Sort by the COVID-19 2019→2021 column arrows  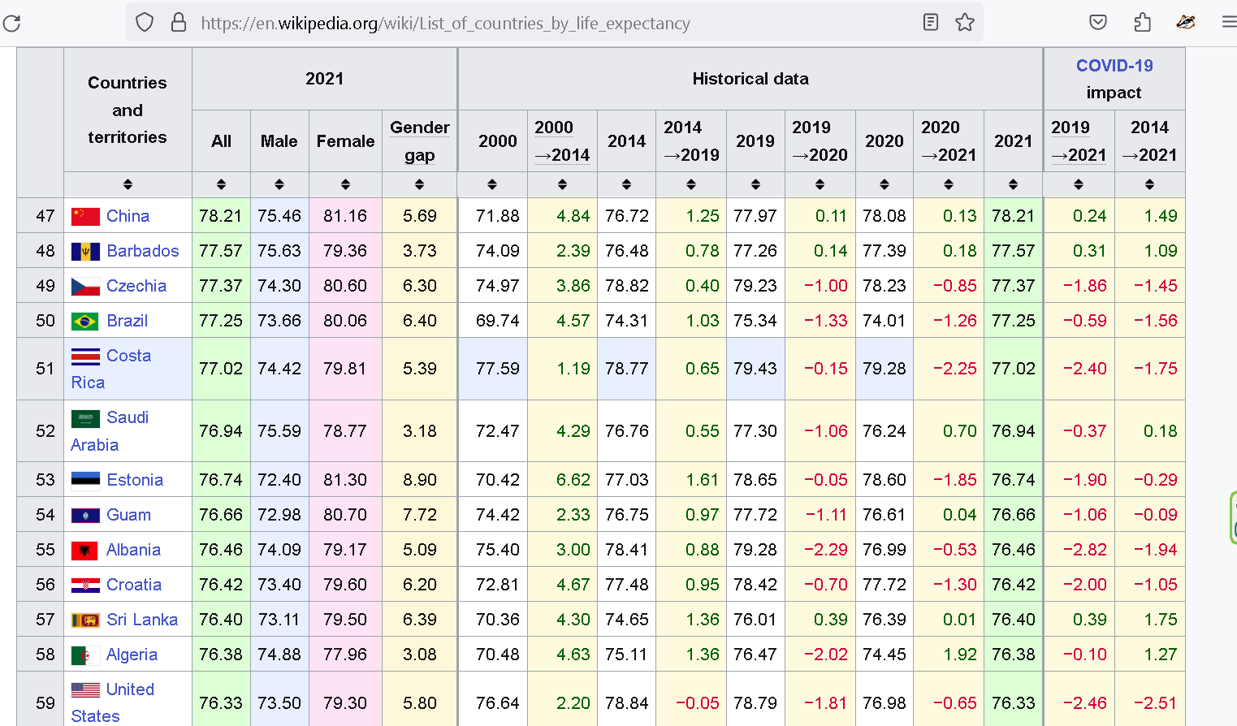pos(1079,184)
